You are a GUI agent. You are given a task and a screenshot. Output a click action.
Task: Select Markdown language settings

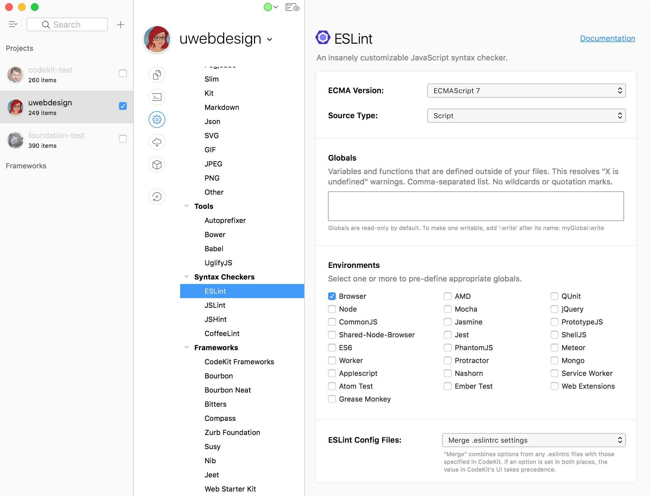[222, 107]
